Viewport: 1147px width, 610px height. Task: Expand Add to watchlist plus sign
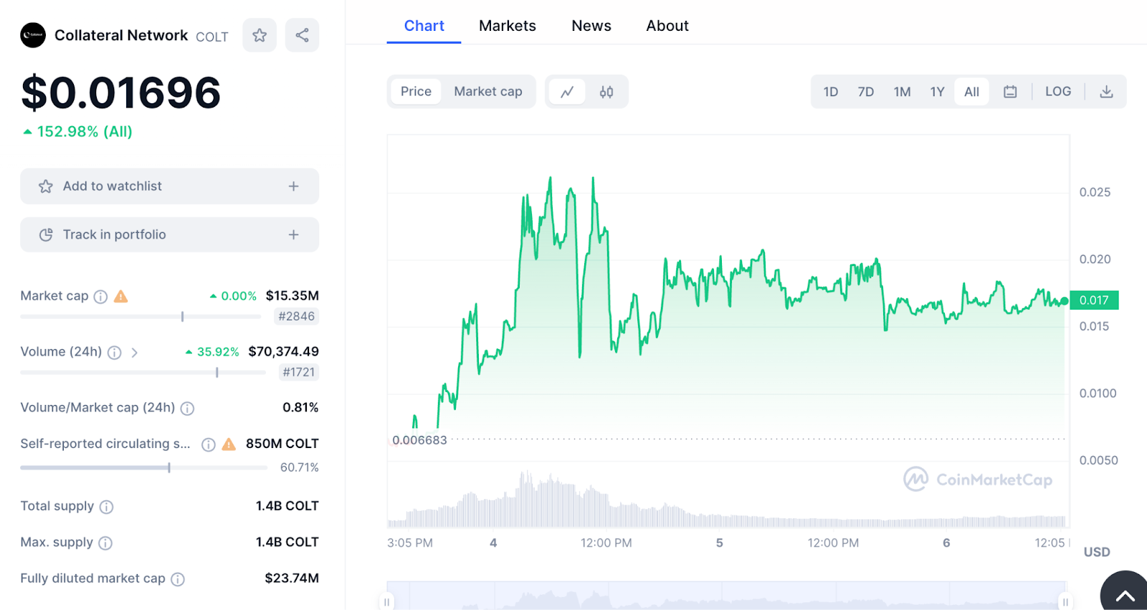tap(293, 186)
